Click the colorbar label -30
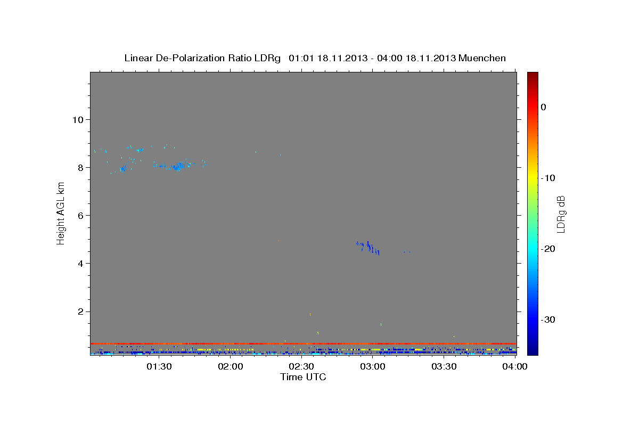639x426 pixels. (548, 319)
